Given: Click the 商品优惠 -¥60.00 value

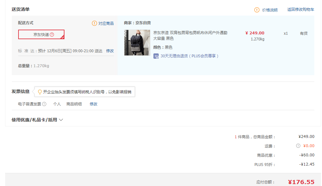Looking at the screenshot, I should [307, 155].
